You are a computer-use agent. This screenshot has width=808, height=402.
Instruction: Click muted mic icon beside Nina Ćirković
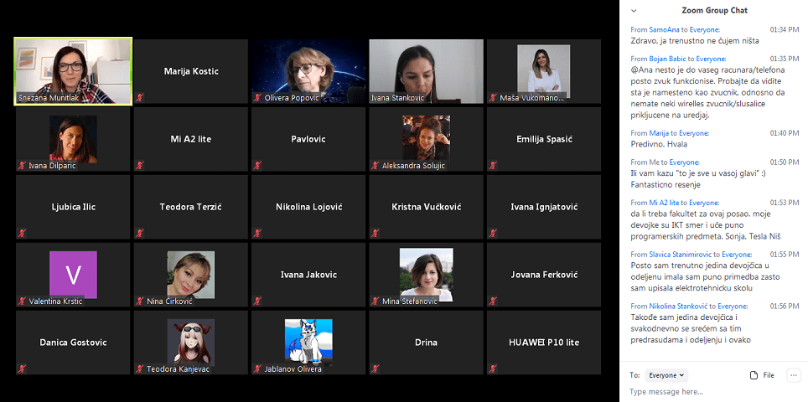click(x=140, y=301)
